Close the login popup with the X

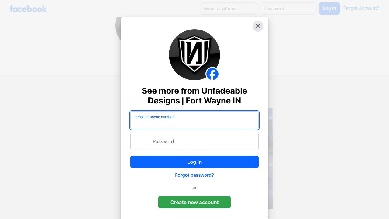(x=258, y=26)
